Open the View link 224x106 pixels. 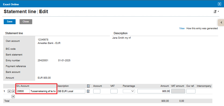[x=182, y=28]
